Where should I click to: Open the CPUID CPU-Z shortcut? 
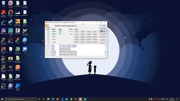(x=3, y=31)
